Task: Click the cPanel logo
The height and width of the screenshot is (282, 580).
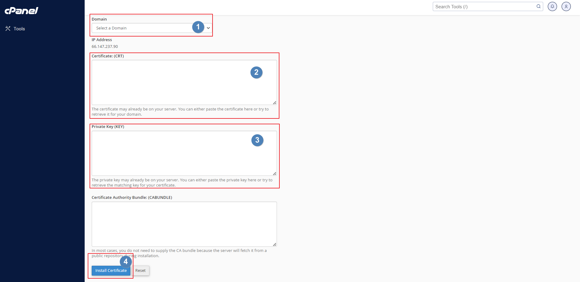Action: 21,11
